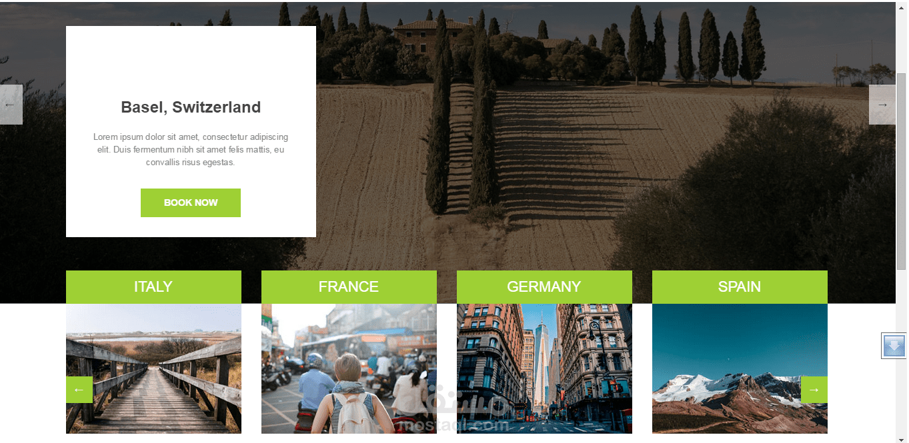
Task: Open the SPAIN destination header
Action: 740,287
